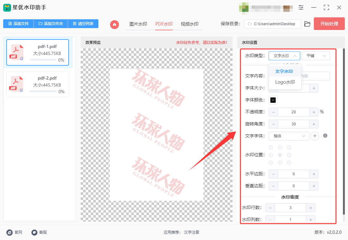
Task: Select top-right watermark position
Action: coord(289,147)
